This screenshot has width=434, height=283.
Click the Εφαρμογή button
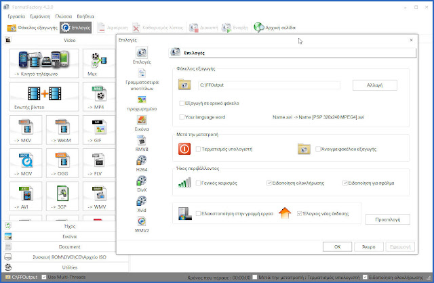(x=400, y=246)
